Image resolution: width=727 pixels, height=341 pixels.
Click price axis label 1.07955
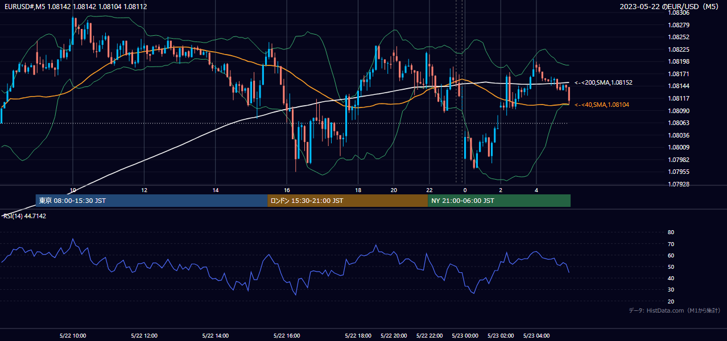(x=679, y=172)
